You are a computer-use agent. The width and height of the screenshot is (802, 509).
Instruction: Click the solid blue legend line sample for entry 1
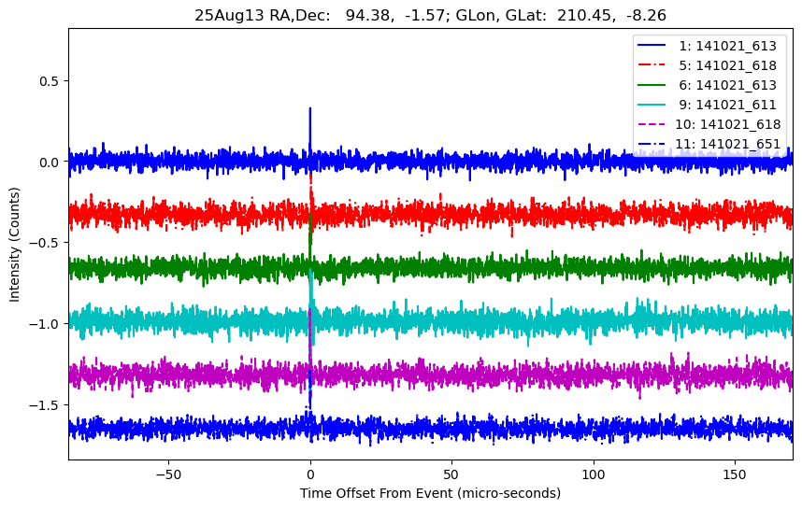(652, 46)
